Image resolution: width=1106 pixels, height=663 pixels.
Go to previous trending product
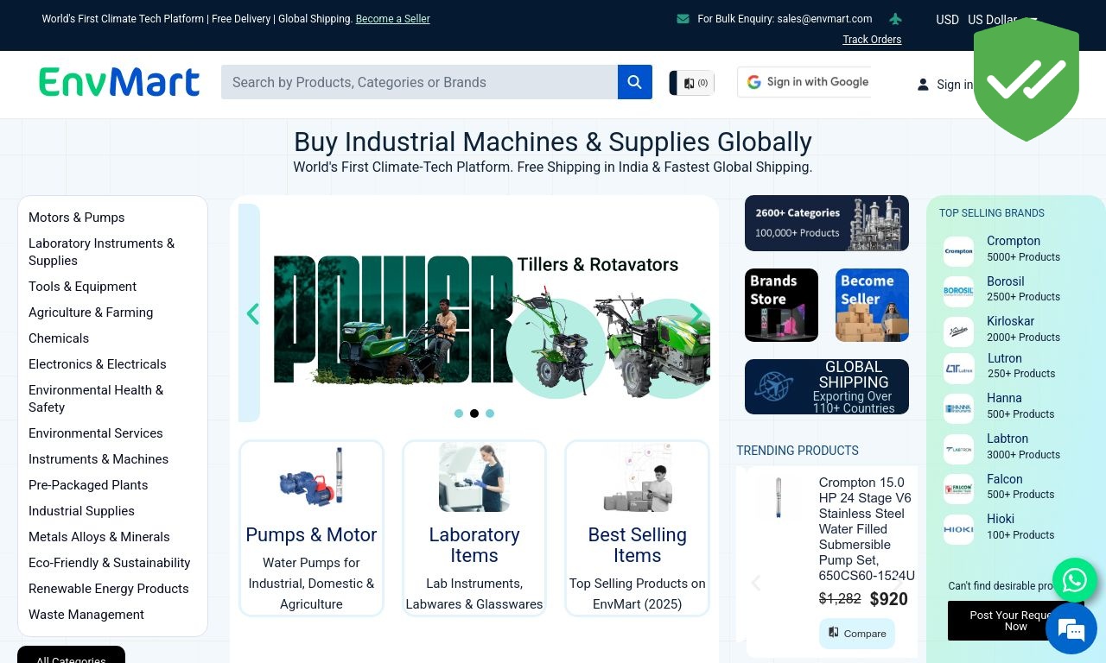point(756,583)
